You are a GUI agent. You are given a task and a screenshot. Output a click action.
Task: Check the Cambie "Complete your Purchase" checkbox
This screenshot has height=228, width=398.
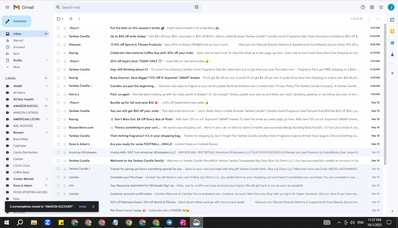click(58, 177)
